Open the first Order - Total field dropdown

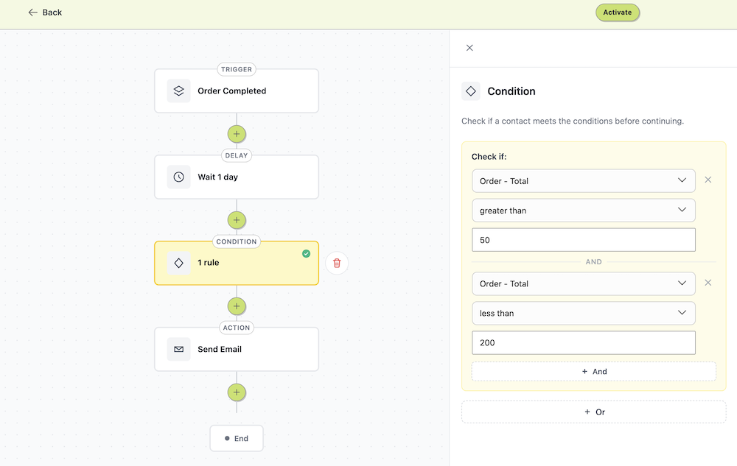(583, 180)
